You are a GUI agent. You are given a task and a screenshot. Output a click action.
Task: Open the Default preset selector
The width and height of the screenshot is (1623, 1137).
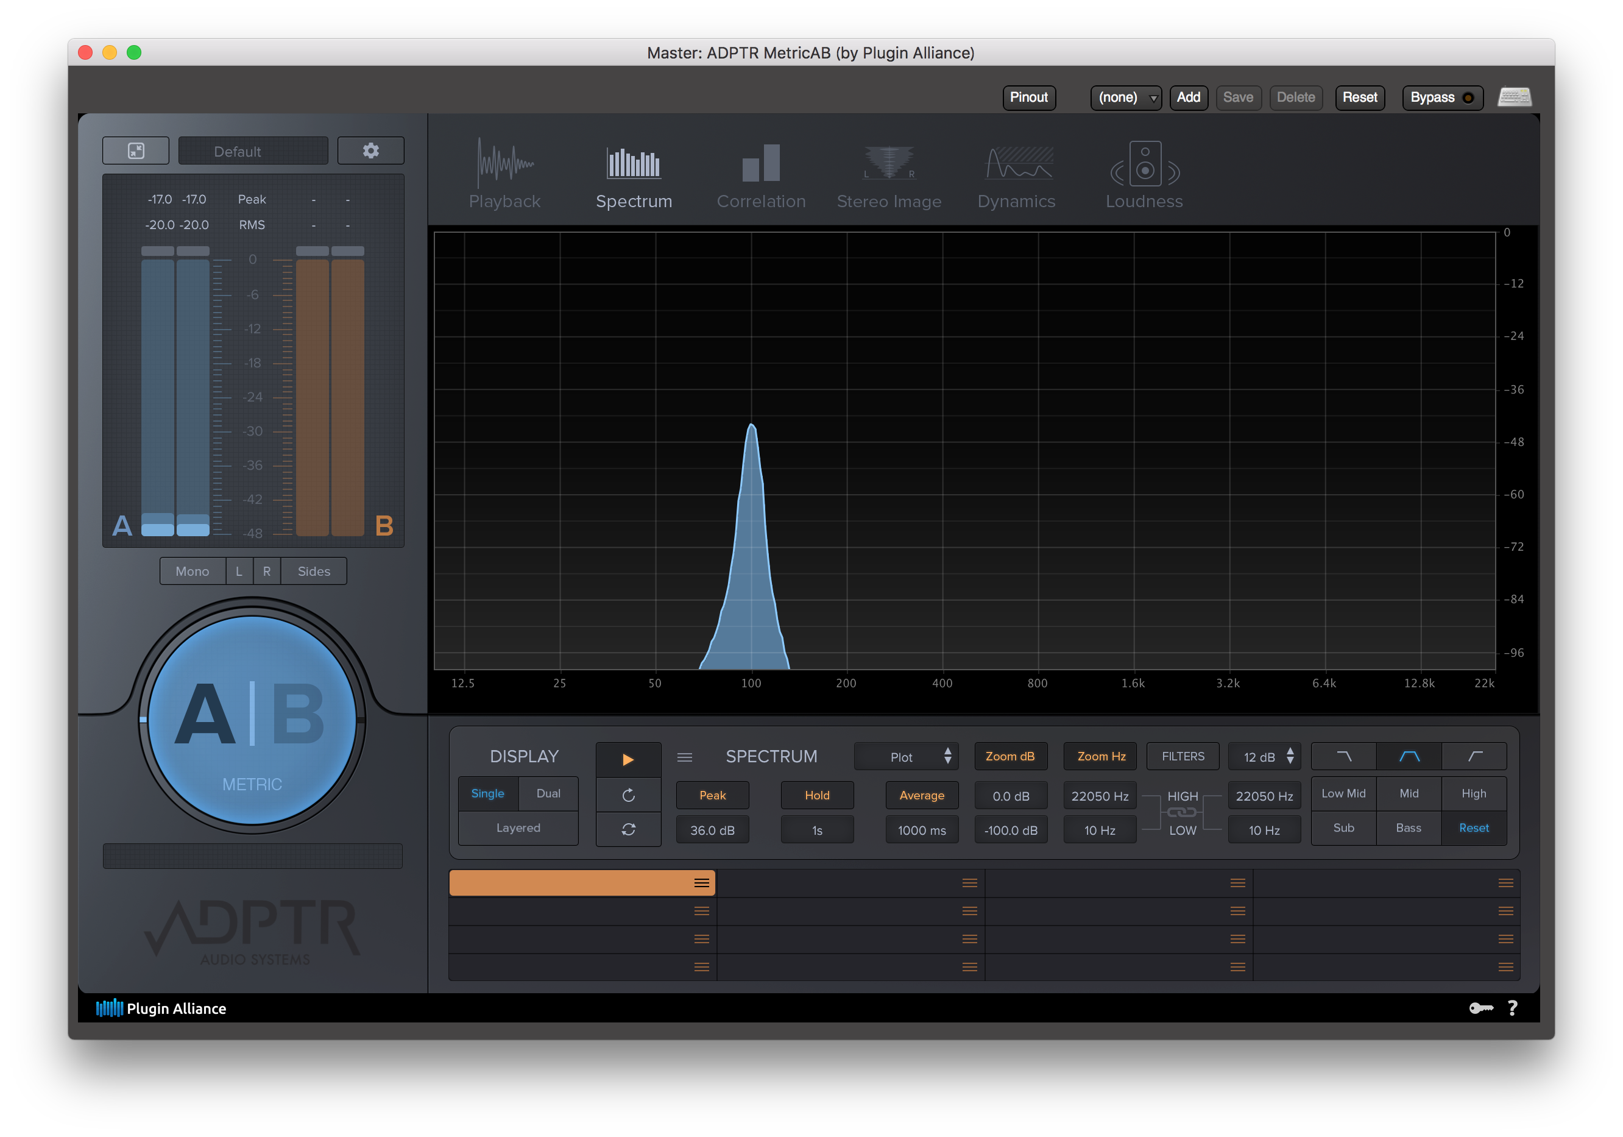point(252,151)
